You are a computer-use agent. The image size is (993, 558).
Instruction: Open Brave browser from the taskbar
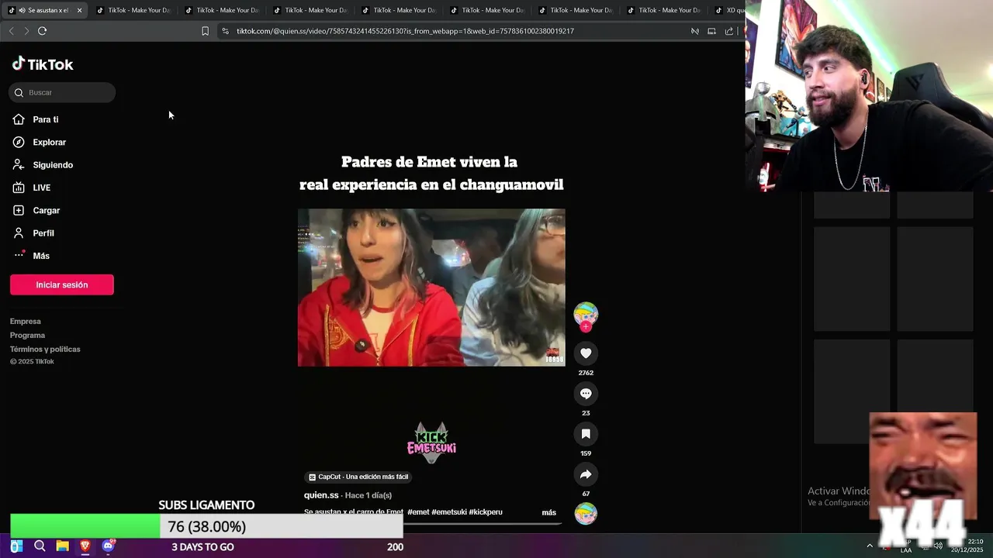click(x=85, y=546)
